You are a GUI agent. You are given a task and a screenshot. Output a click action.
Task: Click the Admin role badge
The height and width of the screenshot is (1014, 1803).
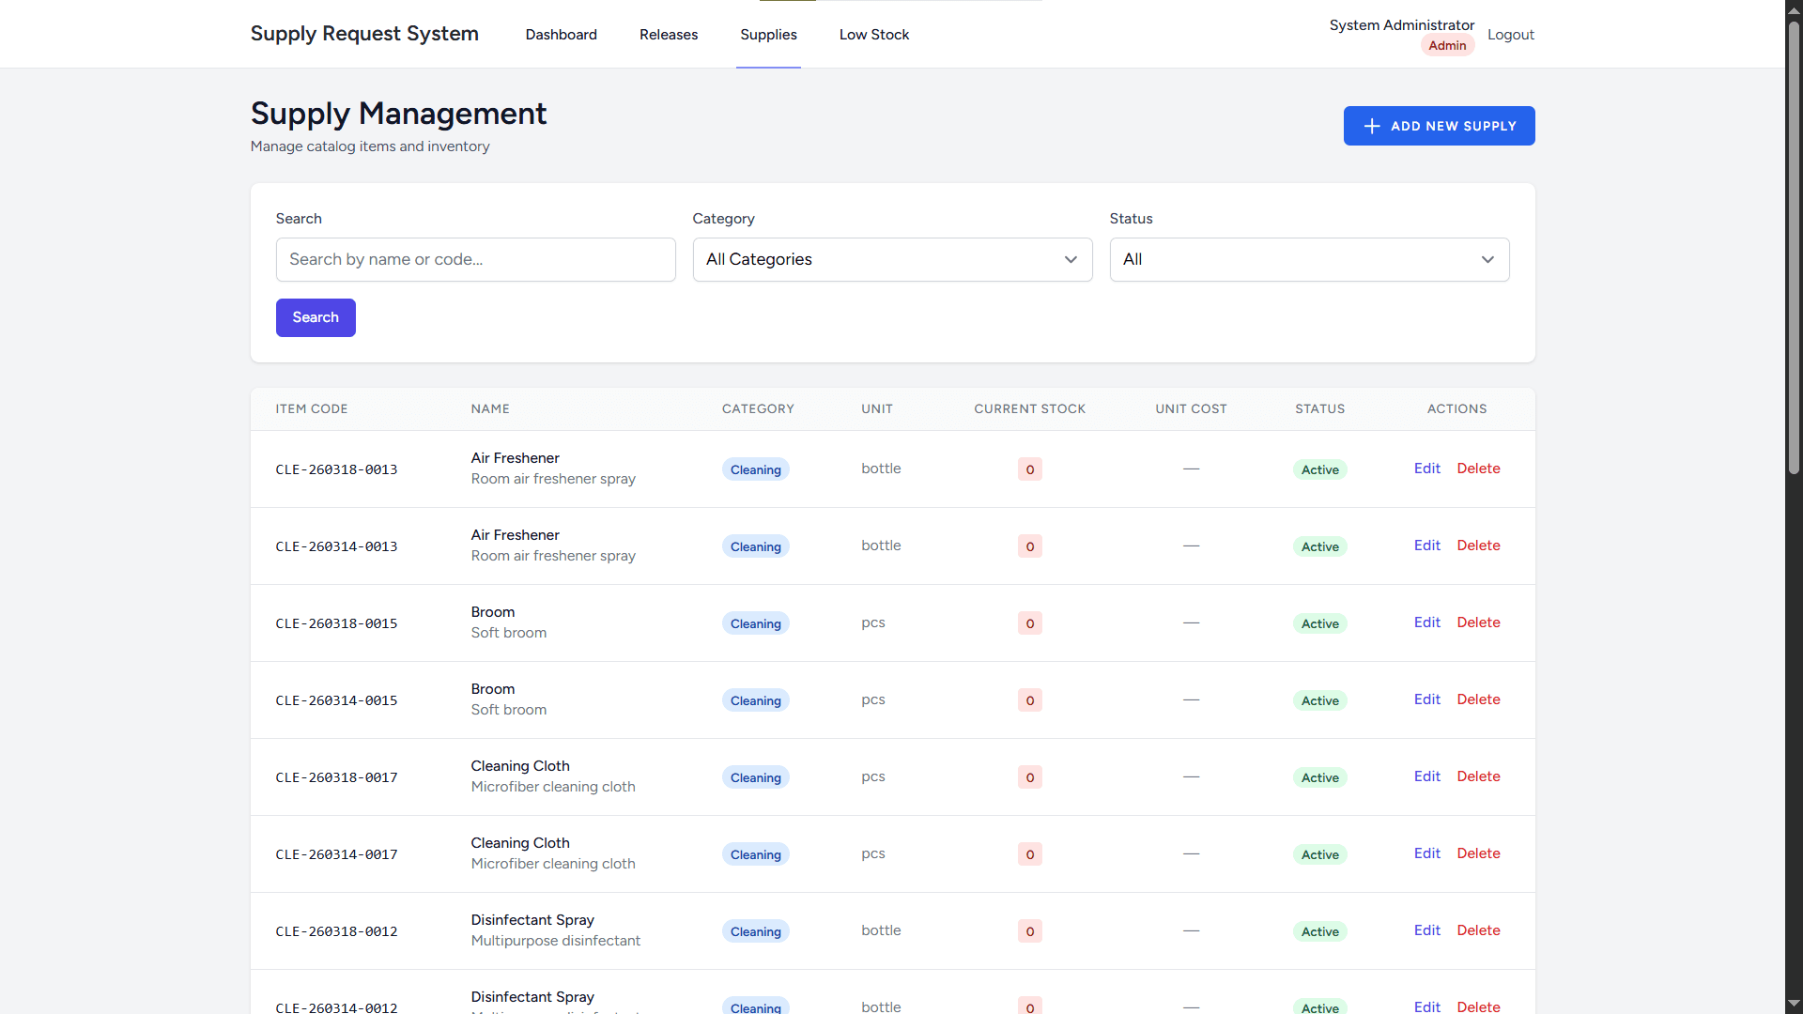1447,45
